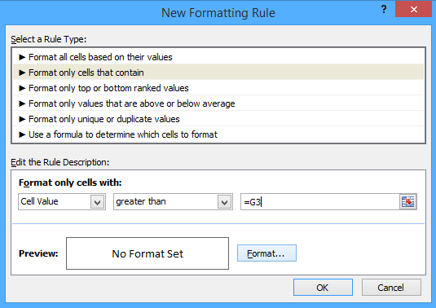The width and height of the screenshot is (436, 308).
Task: Click inside the =G3 value input field
Action: point(320,201)
